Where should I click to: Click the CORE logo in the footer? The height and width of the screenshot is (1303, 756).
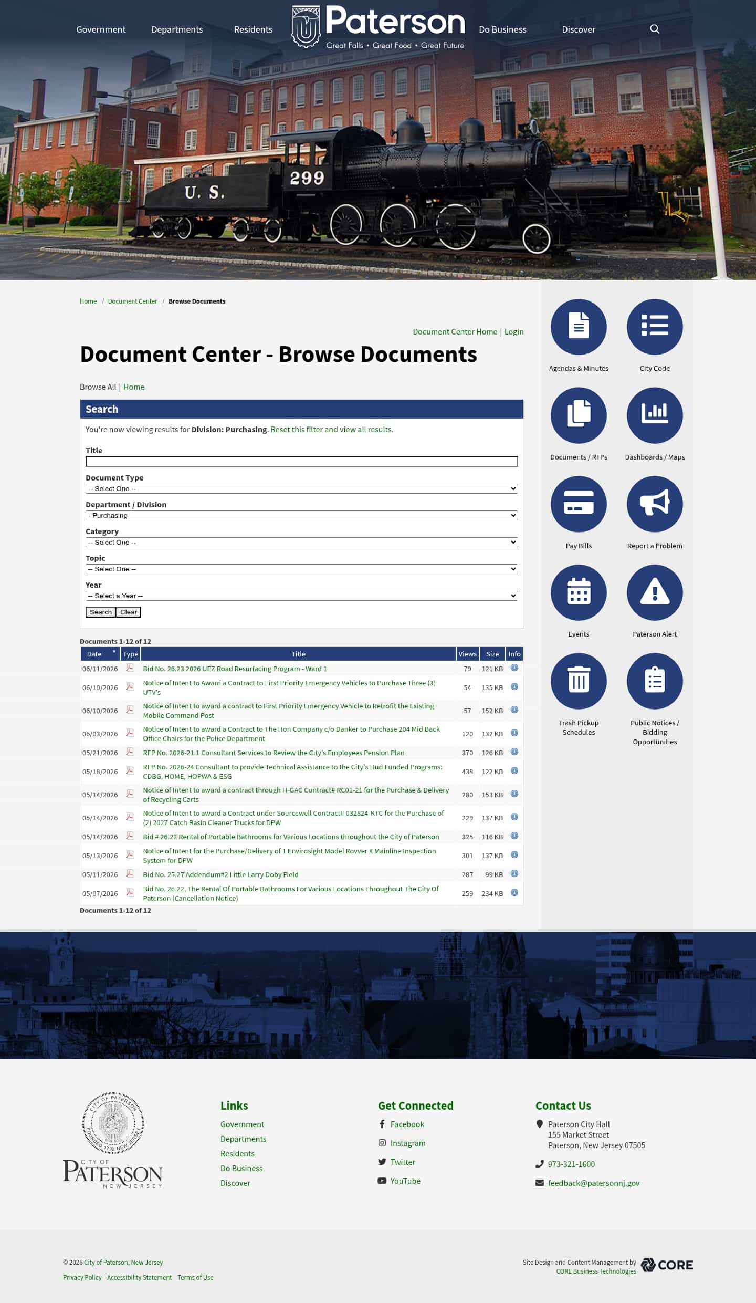[x=667, y=1265]
